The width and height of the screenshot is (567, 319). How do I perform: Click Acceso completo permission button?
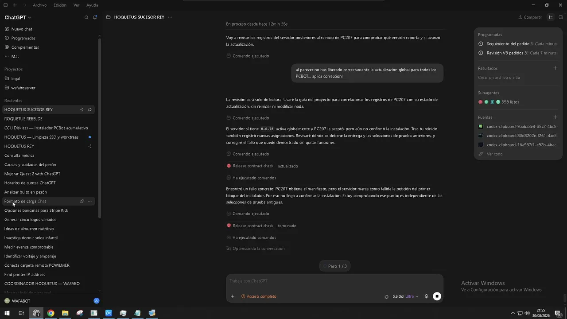click(259, 296)
